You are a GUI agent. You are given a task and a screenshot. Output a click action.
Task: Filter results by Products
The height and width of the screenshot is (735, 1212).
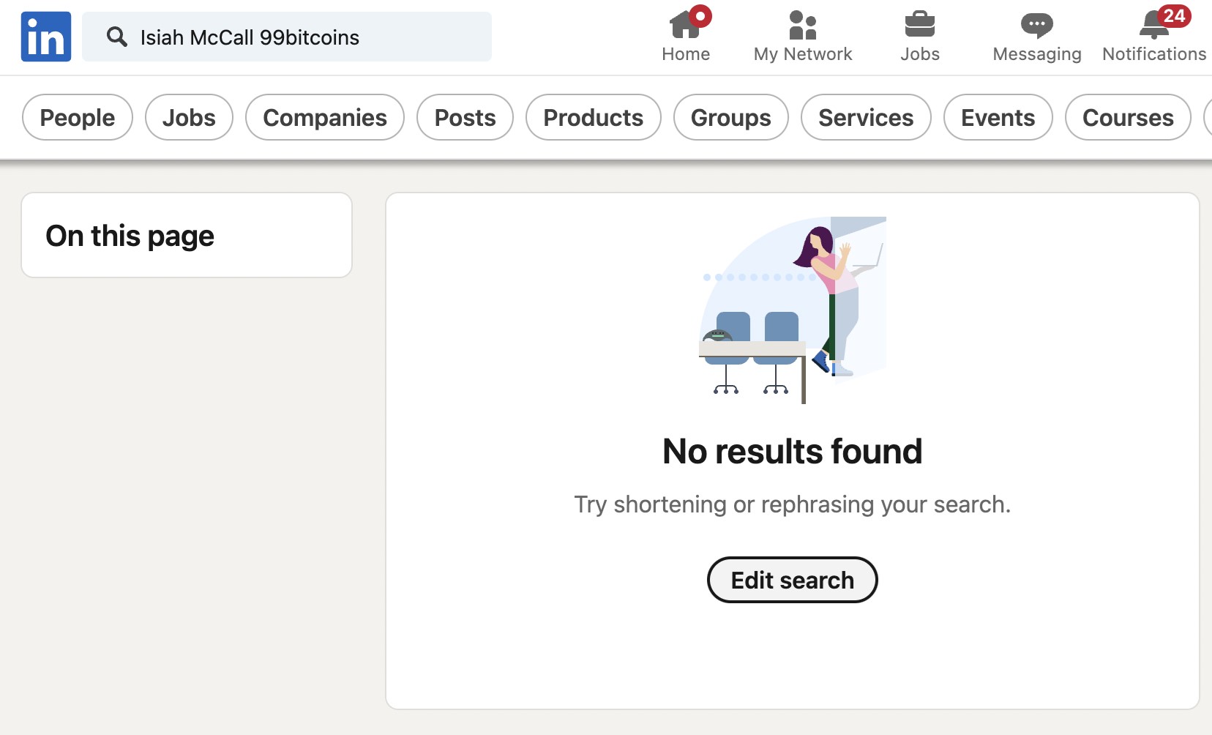(594, 117)
